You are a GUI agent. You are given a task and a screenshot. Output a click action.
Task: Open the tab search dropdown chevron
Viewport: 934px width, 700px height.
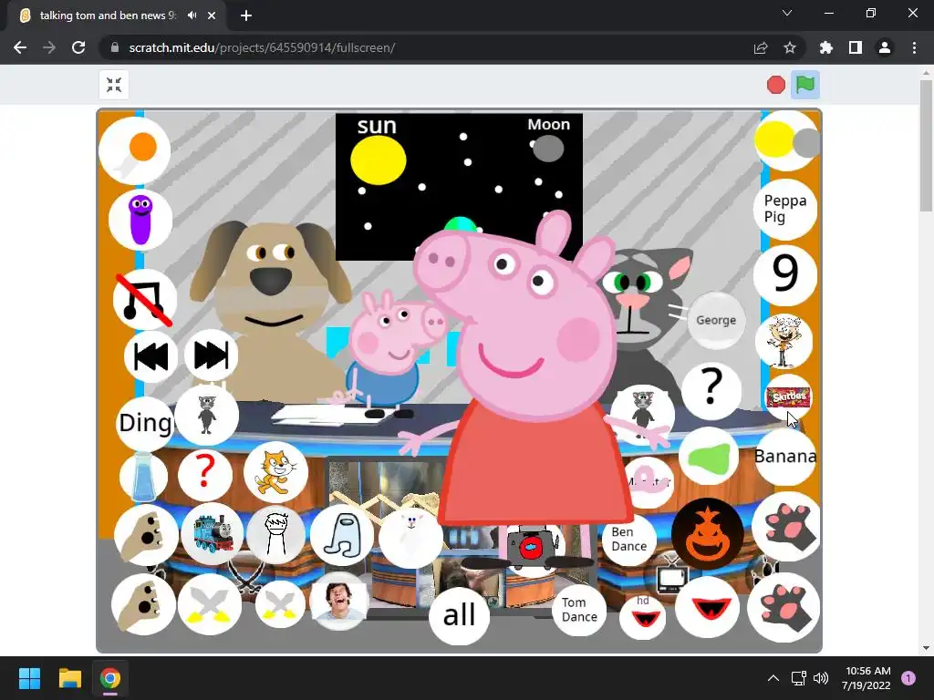pyautogui.click(x=787, y=13)
